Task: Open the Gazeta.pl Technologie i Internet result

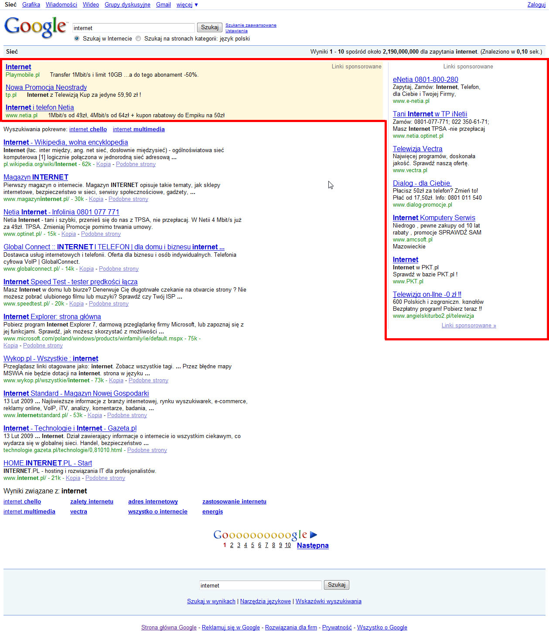Action: 70,428
